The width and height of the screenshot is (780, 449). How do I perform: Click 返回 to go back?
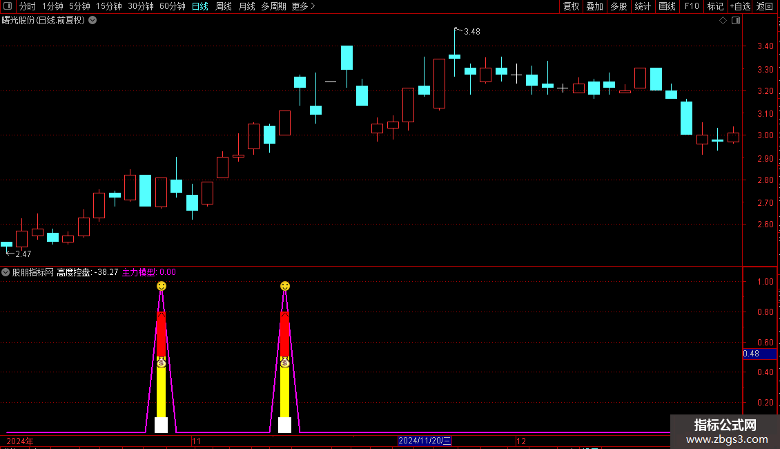(x=765, y=6)
